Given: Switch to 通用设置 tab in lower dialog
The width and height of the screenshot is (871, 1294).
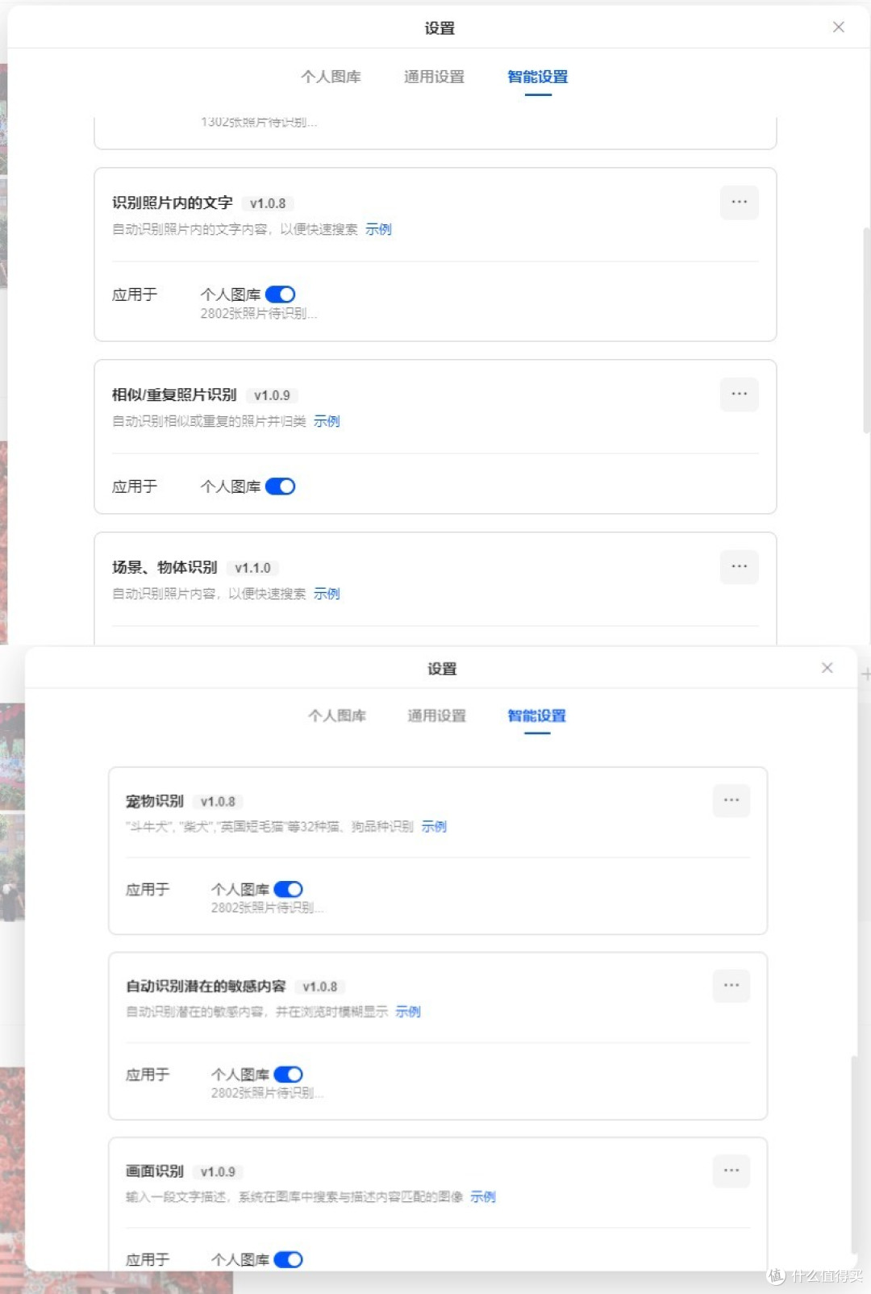Looking at the screenshot, I should [436, 716].
